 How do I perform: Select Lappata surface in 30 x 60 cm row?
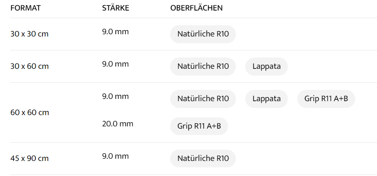coord(266,67)
